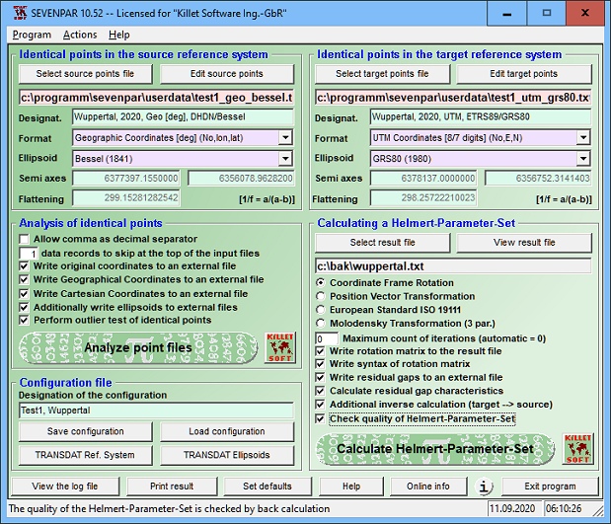
Task: Select Coordinate Frame Rotation option
Action: [321, 282]
